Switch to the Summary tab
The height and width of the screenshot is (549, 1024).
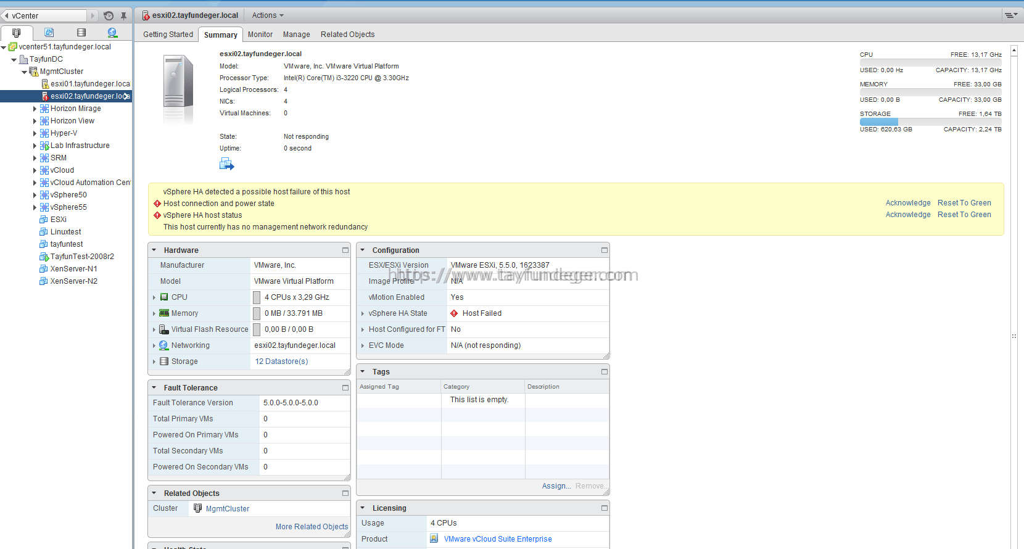(221, 35)
